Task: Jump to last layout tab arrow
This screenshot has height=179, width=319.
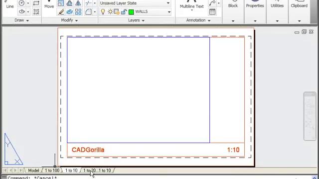Action: 21,170
